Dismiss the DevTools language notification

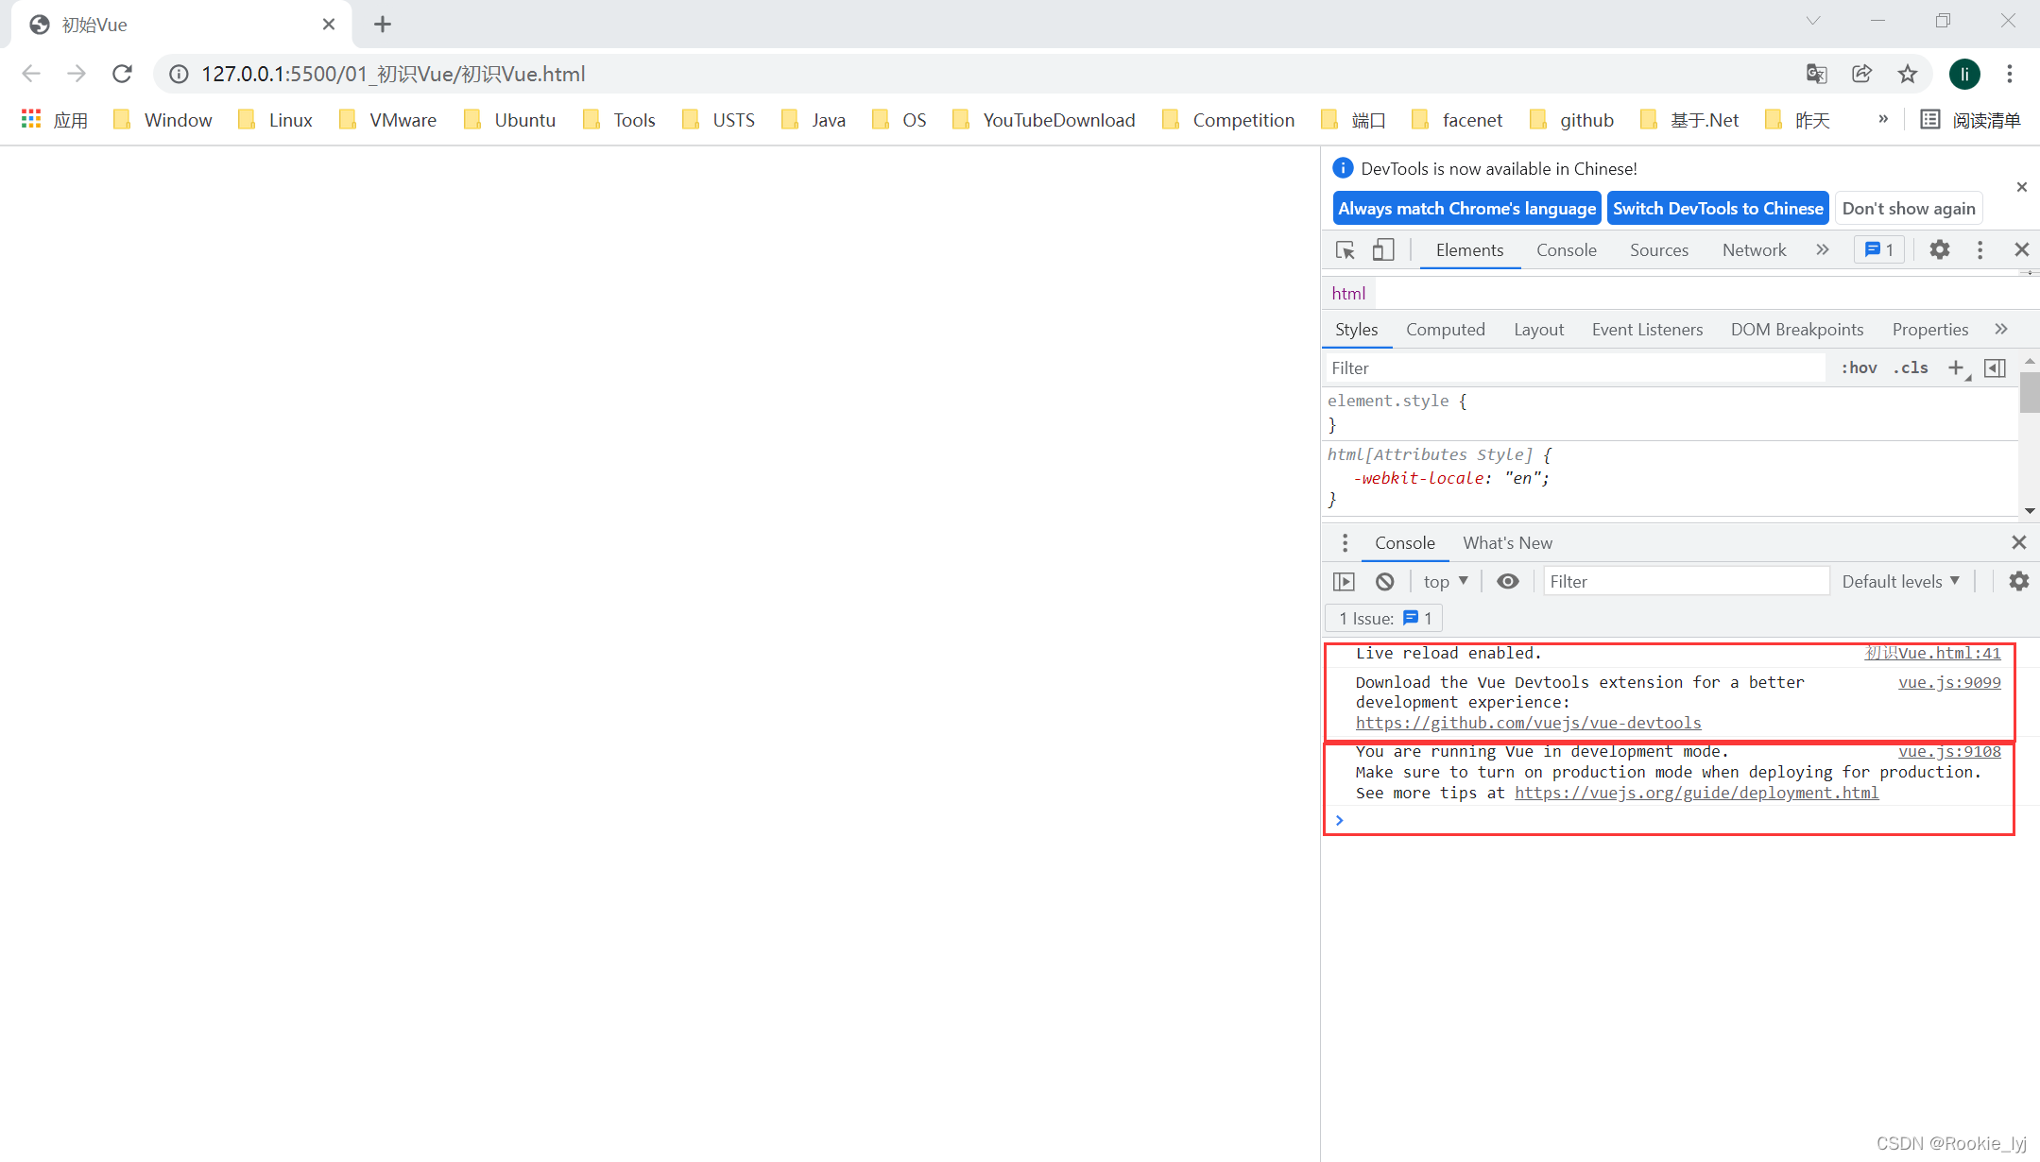(x=2021, y=187)
